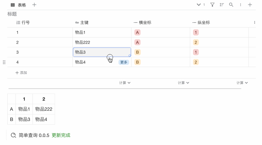This screenshot has width=262, height=145.
Task: Click the drag handle on row 4
Action: (x=4, y=62)
